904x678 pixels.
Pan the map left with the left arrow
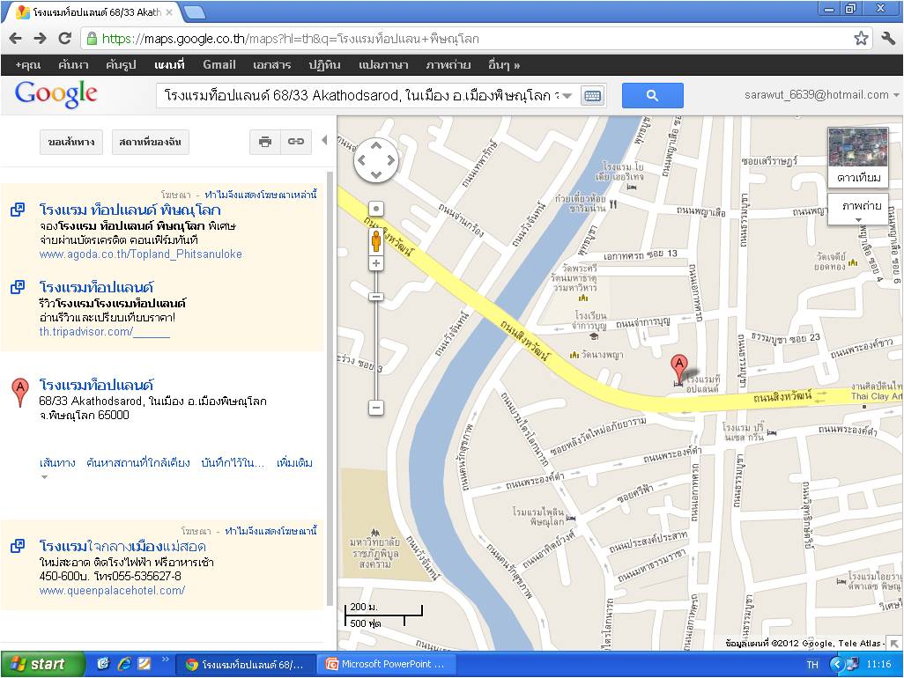(361, 160)
